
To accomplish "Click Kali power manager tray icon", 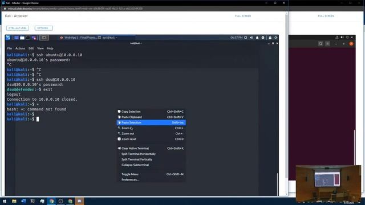I will 263,38.
